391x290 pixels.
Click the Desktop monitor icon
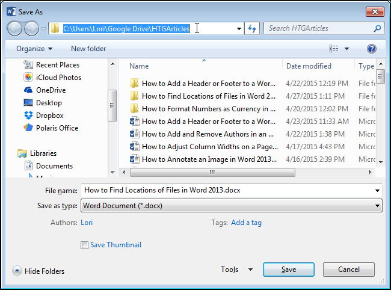(28, 102)
